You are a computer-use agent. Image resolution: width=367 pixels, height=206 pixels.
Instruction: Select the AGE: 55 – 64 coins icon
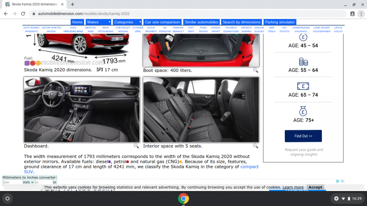[x=303, y=62]
